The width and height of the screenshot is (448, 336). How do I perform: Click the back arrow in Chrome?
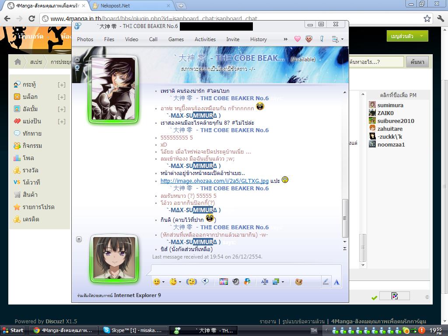pyautogui.click(x=7, y=18)
